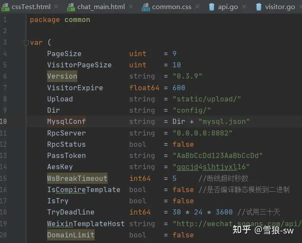The height and width of the screenshot is (243, 302).
Task: Click line number 1 in the gutter
Action: [5, 19]
